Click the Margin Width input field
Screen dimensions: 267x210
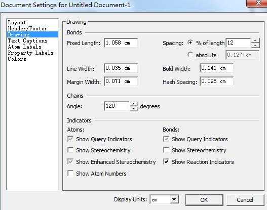121,81
